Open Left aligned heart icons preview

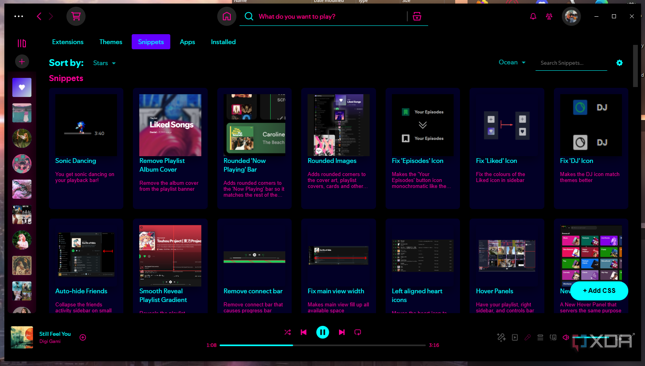[x=423, y=256]
